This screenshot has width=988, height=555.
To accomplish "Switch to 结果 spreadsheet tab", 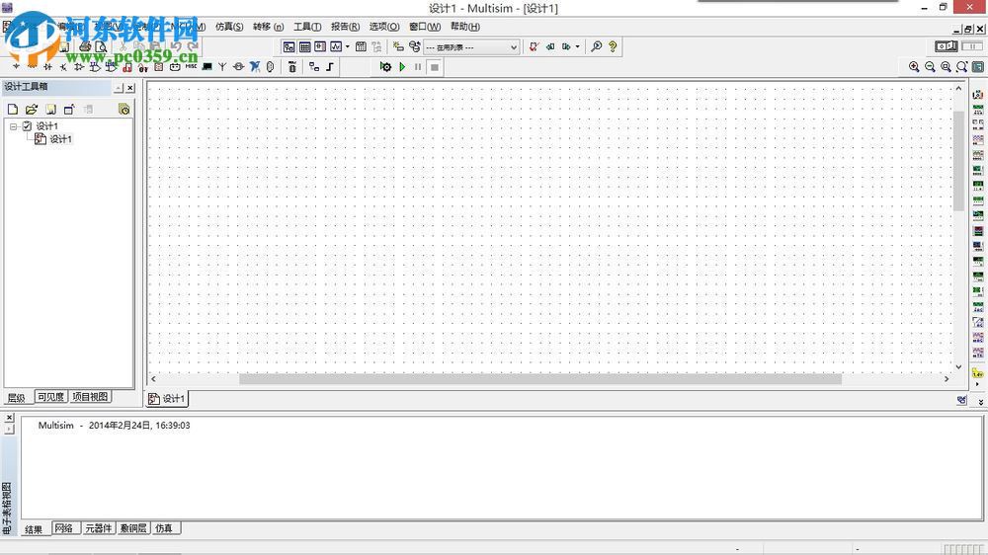I will pos(34,529).
